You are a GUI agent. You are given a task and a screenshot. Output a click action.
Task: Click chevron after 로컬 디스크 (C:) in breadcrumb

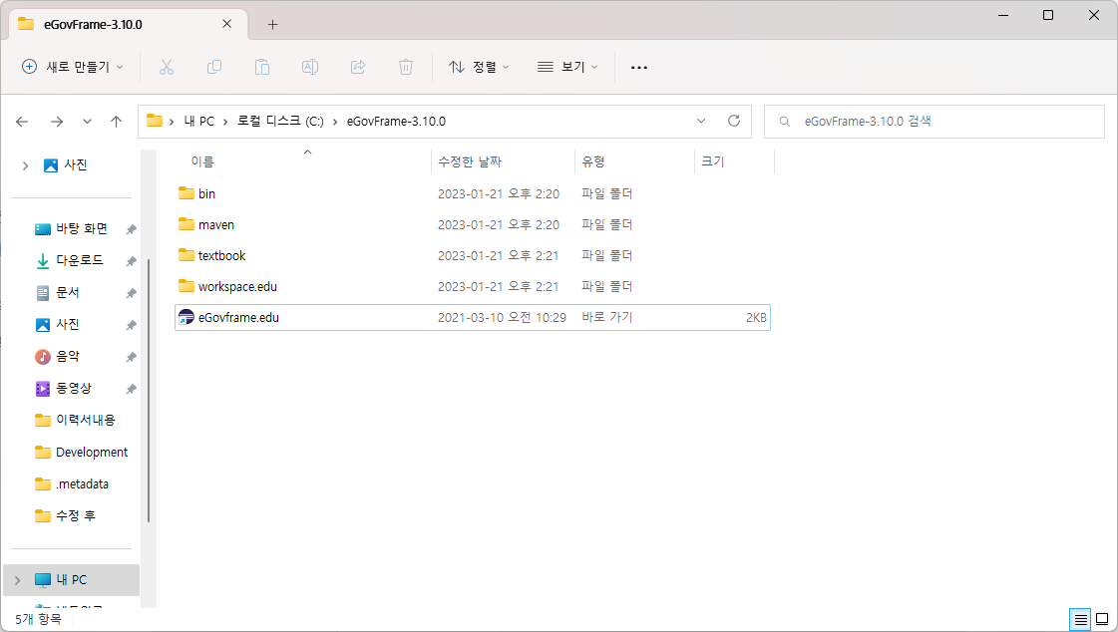[335, 122]
